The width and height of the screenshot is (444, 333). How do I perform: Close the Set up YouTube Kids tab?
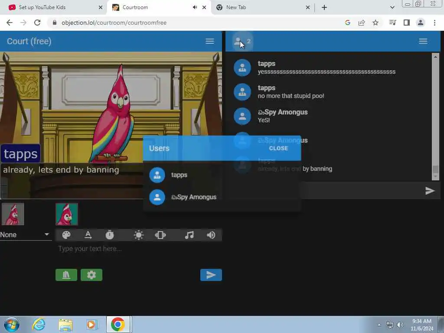101,7
